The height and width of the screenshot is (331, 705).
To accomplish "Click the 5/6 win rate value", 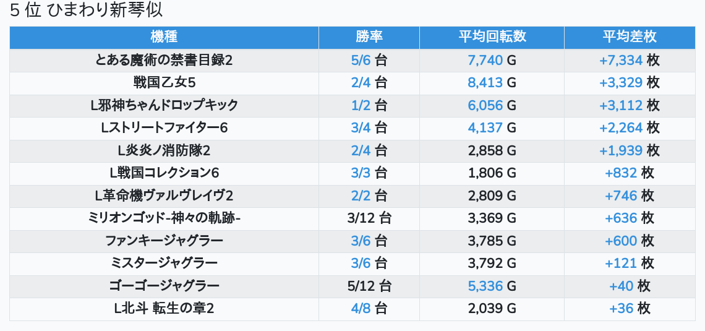I will click(x=361, y=60).
